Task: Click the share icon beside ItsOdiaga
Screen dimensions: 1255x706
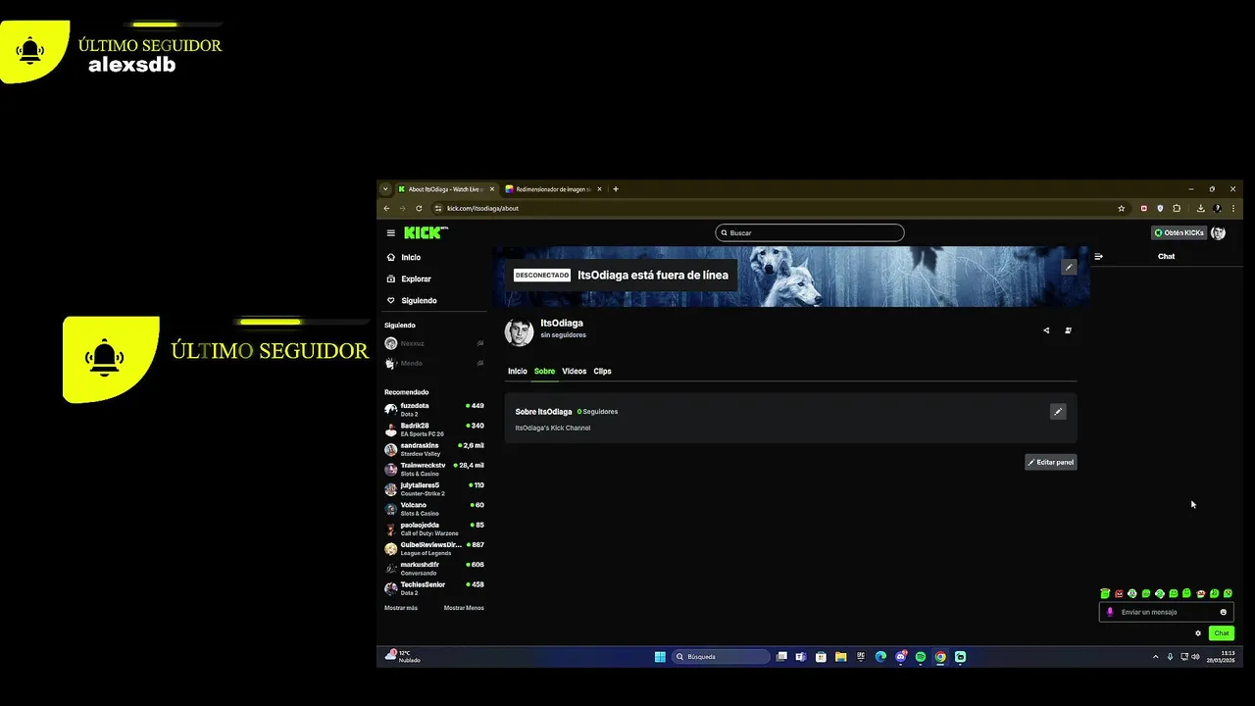Action: click(1046, 330)
